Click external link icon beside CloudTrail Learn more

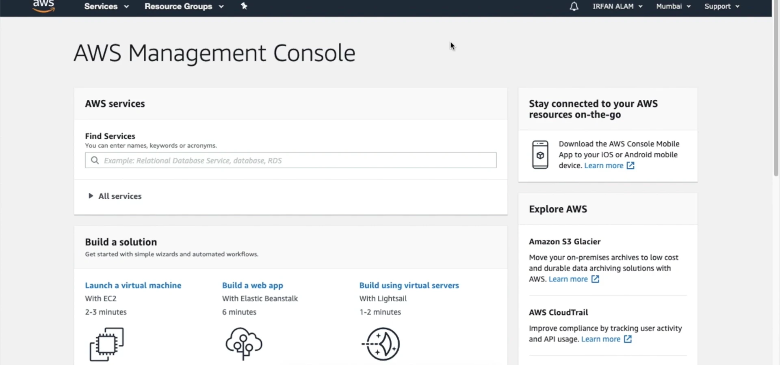point(628,339)
